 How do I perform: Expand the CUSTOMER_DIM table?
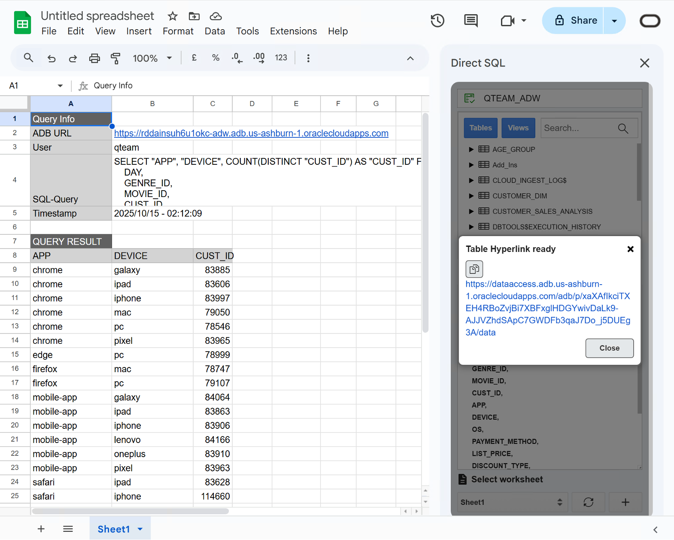pos(471,196)
